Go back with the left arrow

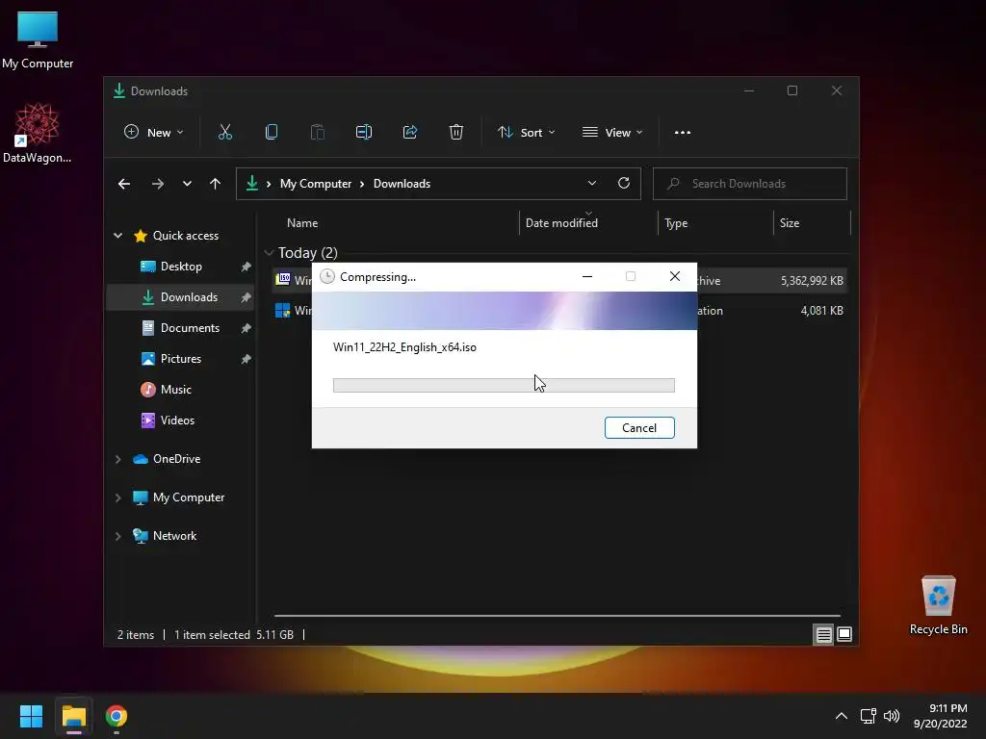[124, 184]
